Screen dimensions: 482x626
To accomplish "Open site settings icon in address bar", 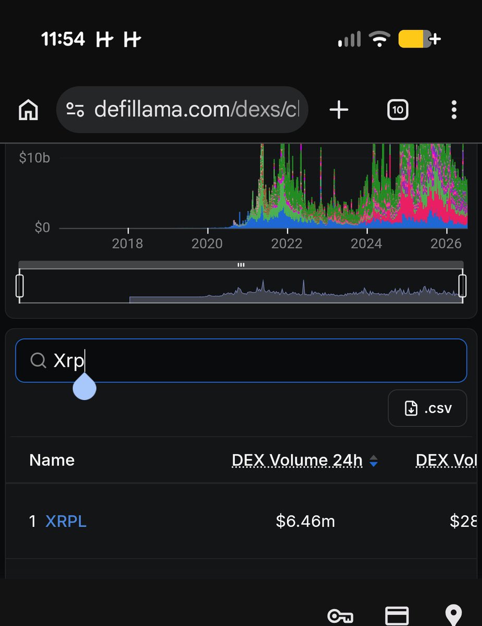I will click(75, 110).
